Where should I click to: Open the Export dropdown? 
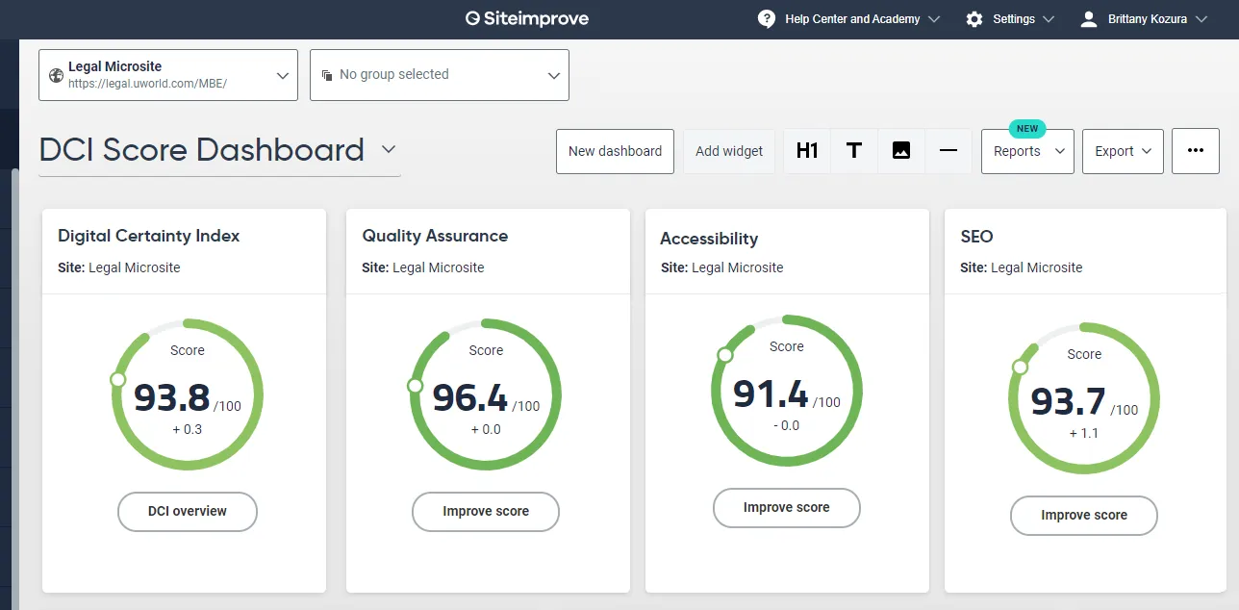point(1123,151)
